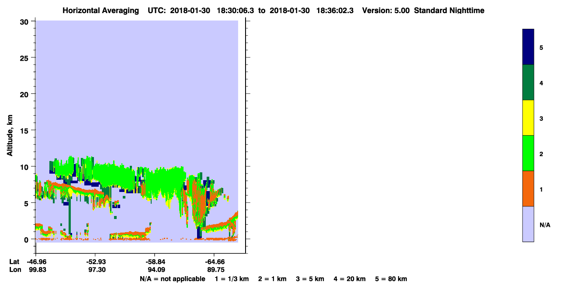568x291 pixels.
Task: Click the bright green color bar segment labeled 2
Action: coord(528,153)
